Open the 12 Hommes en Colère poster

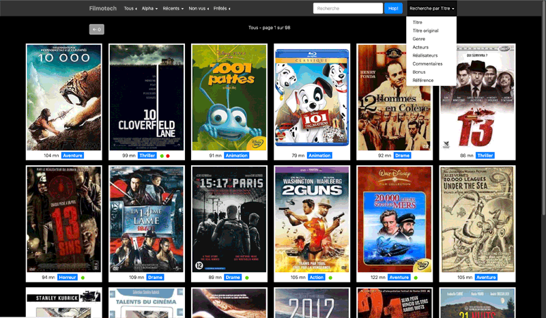394,98
